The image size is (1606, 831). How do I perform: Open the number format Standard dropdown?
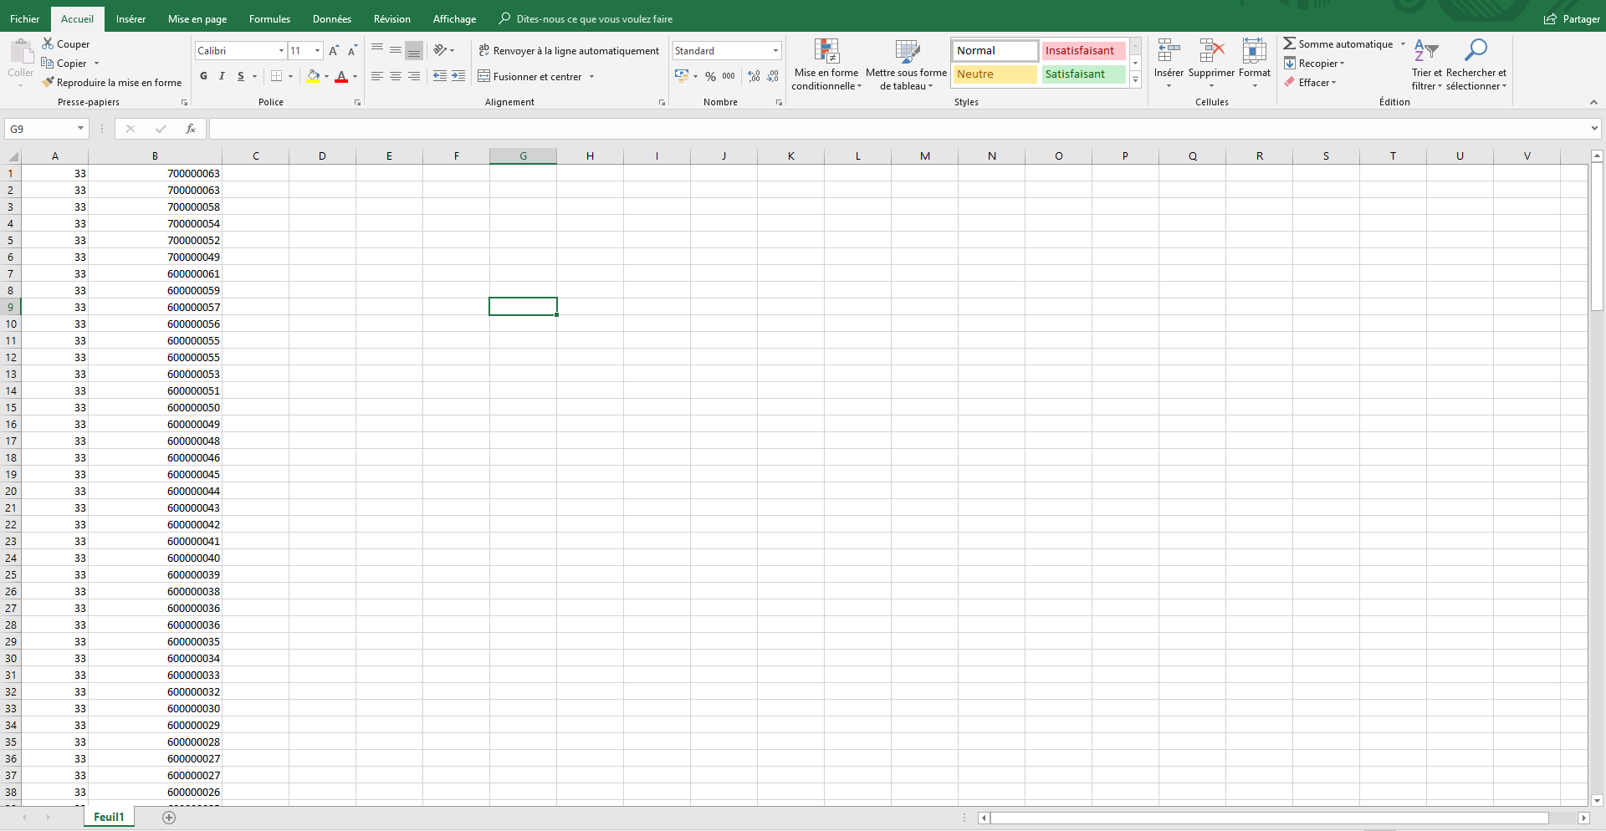click(x=775, y=51)
